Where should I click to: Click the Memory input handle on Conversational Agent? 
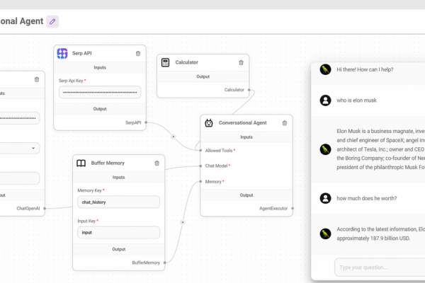point(200,182)
